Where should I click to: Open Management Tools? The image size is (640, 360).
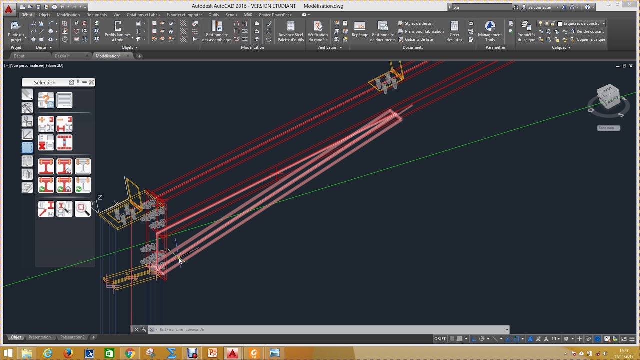point(490,31)
